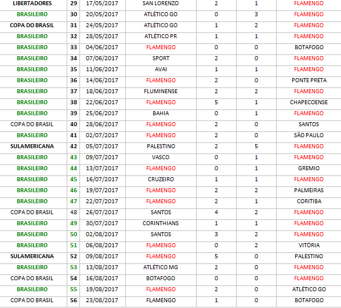
Task: Select SÃO PAULO away team cell
Action: 309,135
